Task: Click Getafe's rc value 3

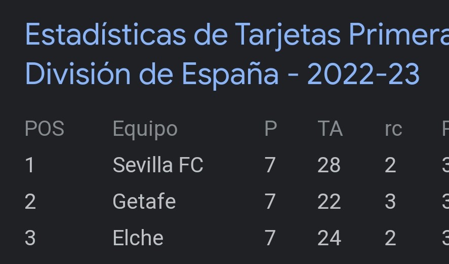Action: pyautogui.click(x=390, y=202)
